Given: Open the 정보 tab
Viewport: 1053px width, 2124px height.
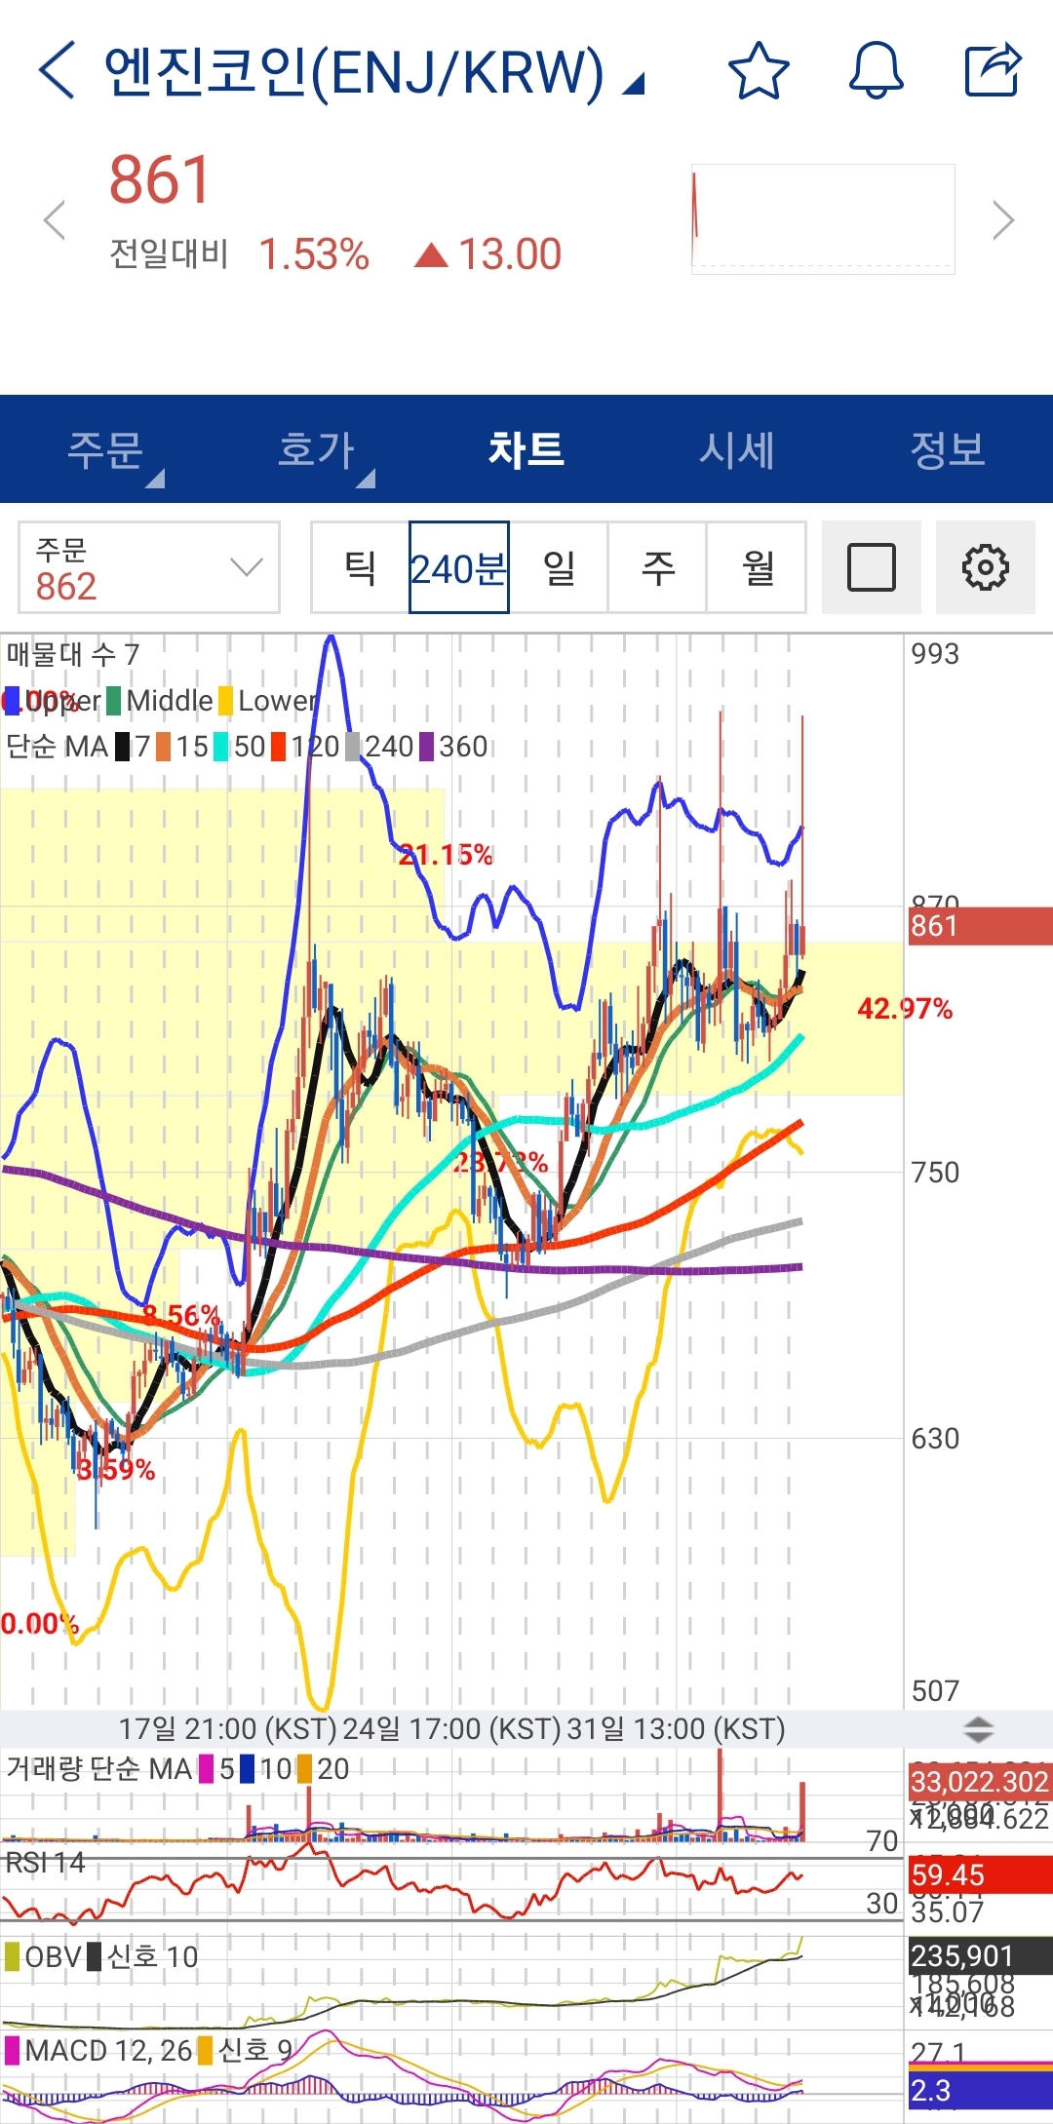Looking at the screenshot, I should [948, 449].
